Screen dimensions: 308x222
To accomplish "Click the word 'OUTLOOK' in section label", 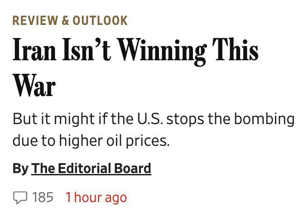I will [100, 20].
